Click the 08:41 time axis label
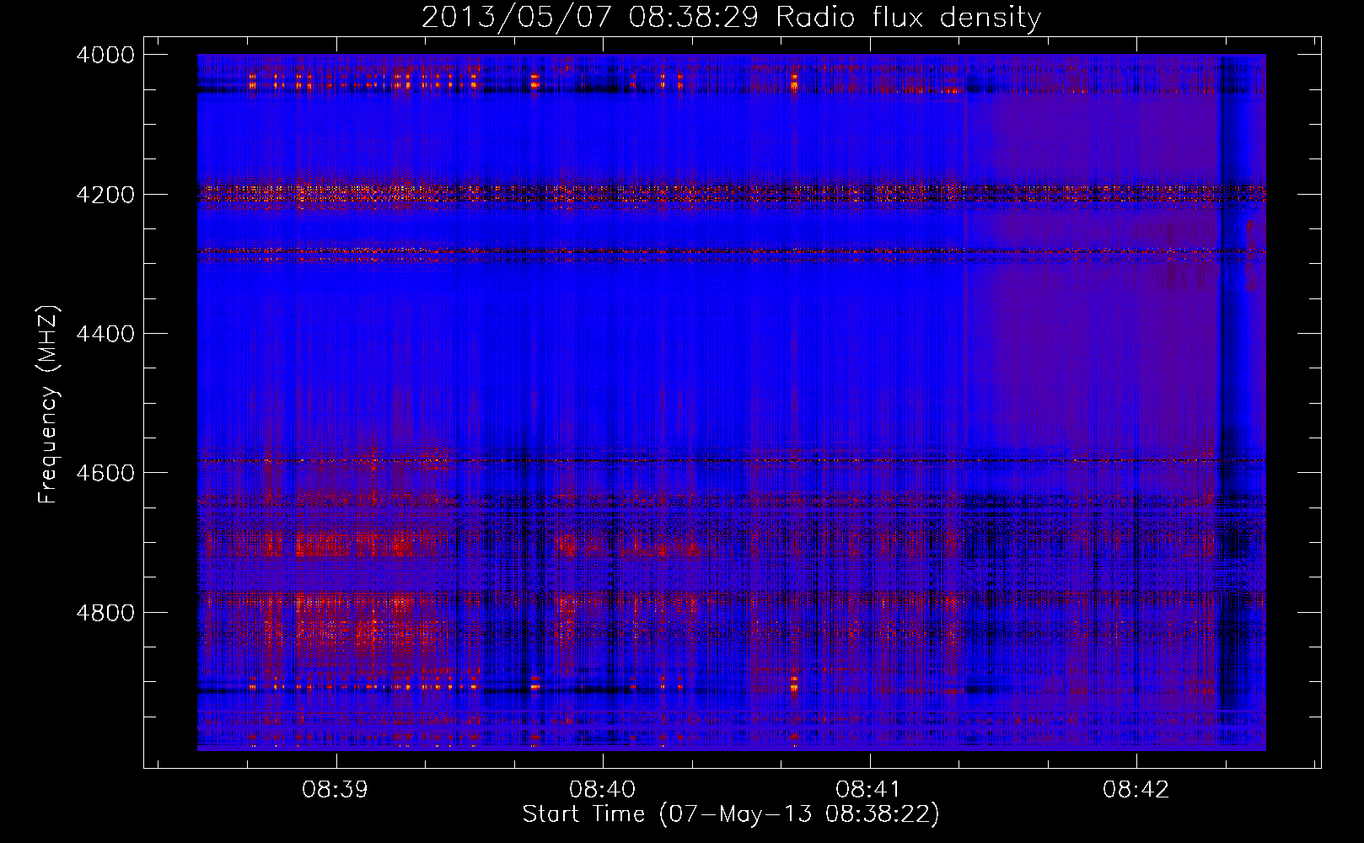Screen dimensions: 1364x843 pos(868,790)
